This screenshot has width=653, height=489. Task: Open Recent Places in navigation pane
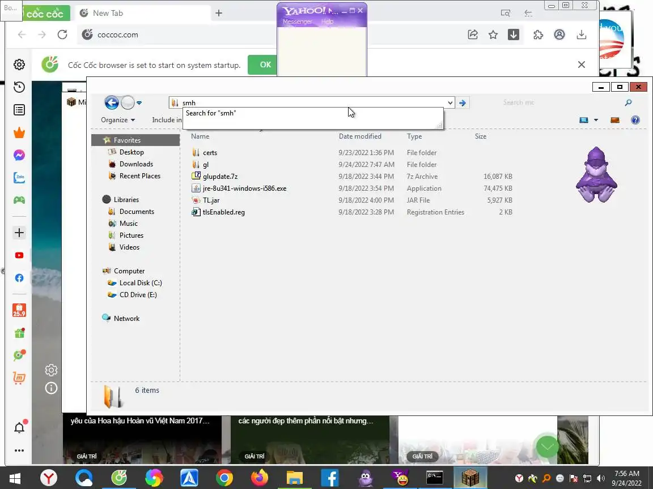pos(139,176)
